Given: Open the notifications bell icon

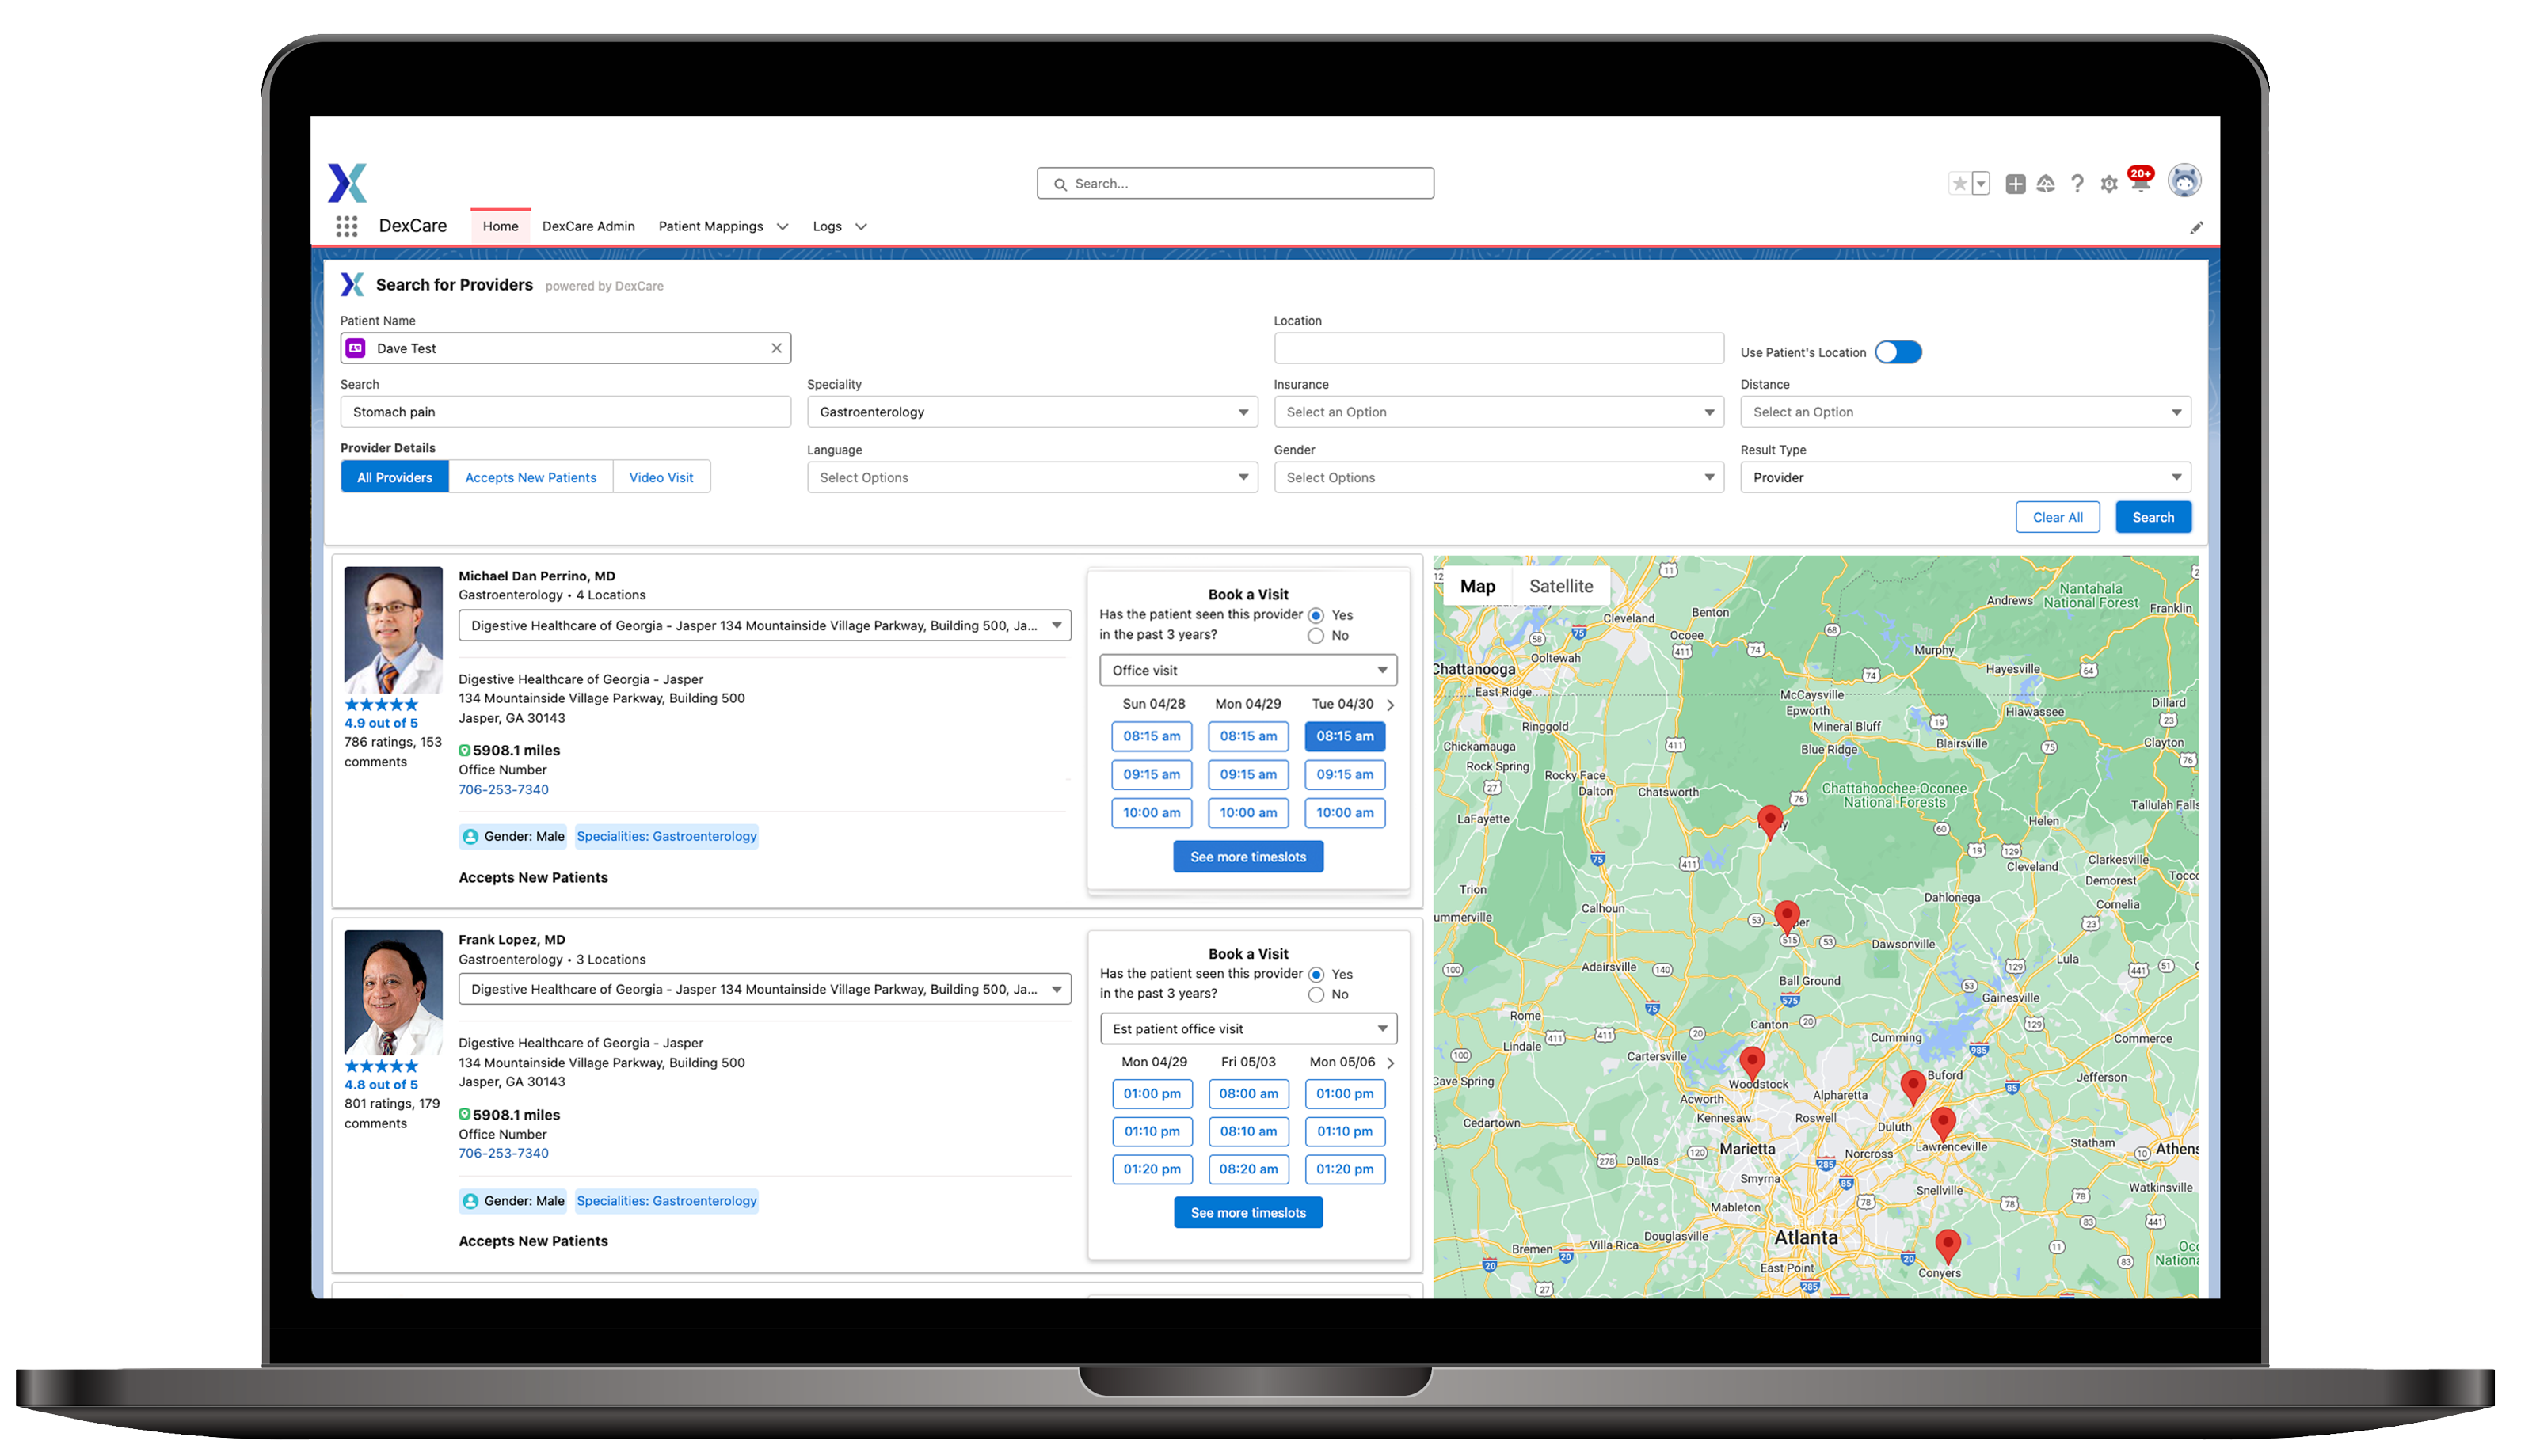Looking at the screenshot, I should (2140, 184).
